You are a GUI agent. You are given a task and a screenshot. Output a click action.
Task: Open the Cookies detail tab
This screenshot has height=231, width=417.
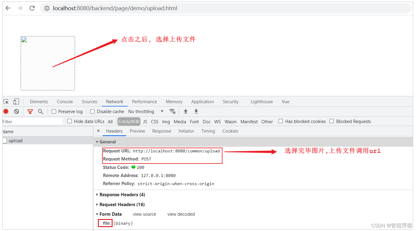(x=230, y=131)
